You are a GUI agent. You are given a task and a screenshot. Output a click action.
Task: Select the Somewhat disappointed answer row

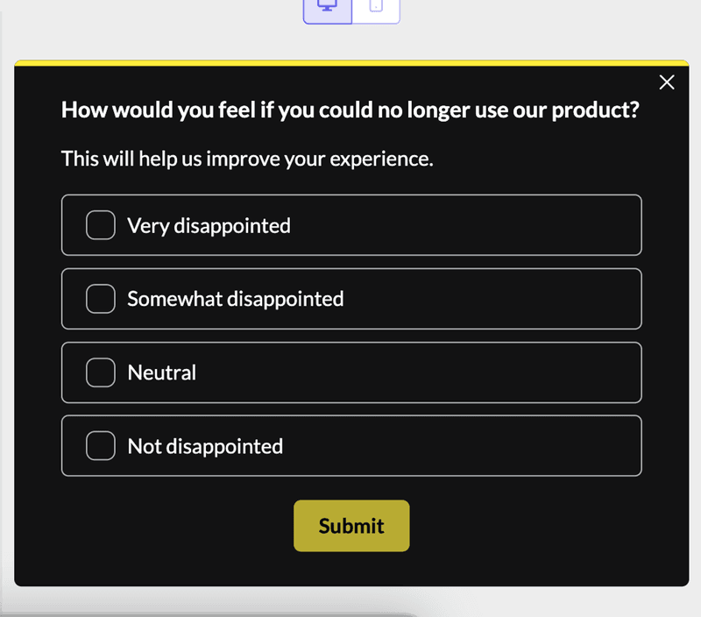click(350, 299)
